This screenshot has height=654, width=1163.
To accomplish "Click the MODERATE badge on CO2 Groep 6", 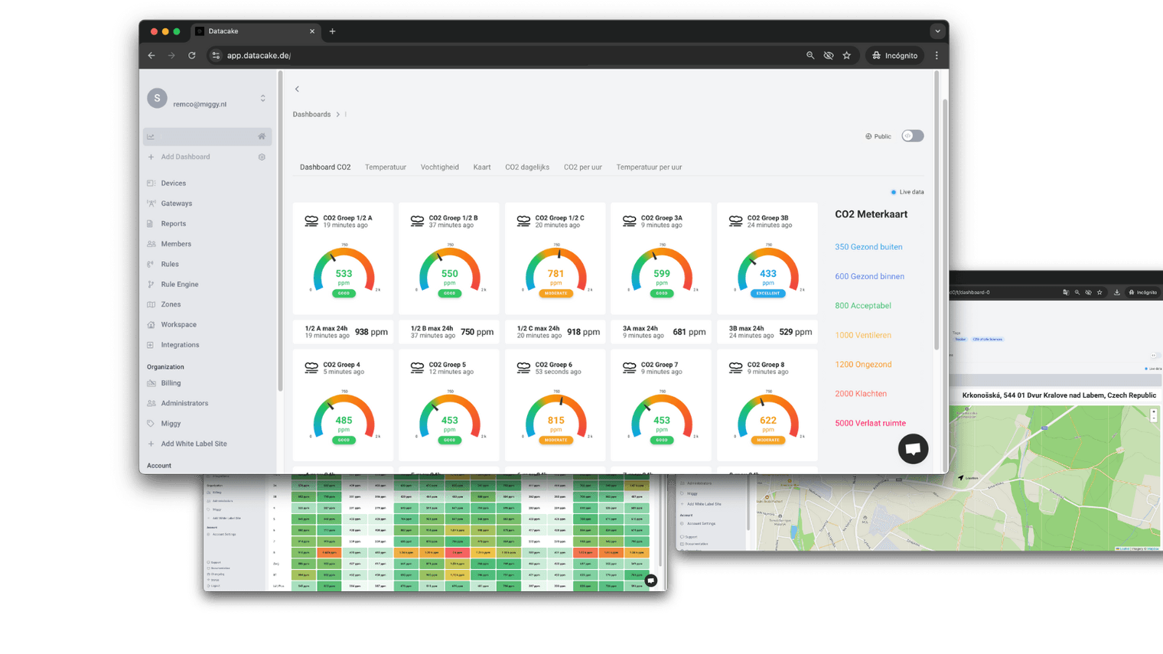I will pos(555,441).
